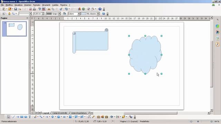Switch to the Linee di quotatura tab
Screen dimensions: 221x124
pyautogui.click(x=79, y=113)
